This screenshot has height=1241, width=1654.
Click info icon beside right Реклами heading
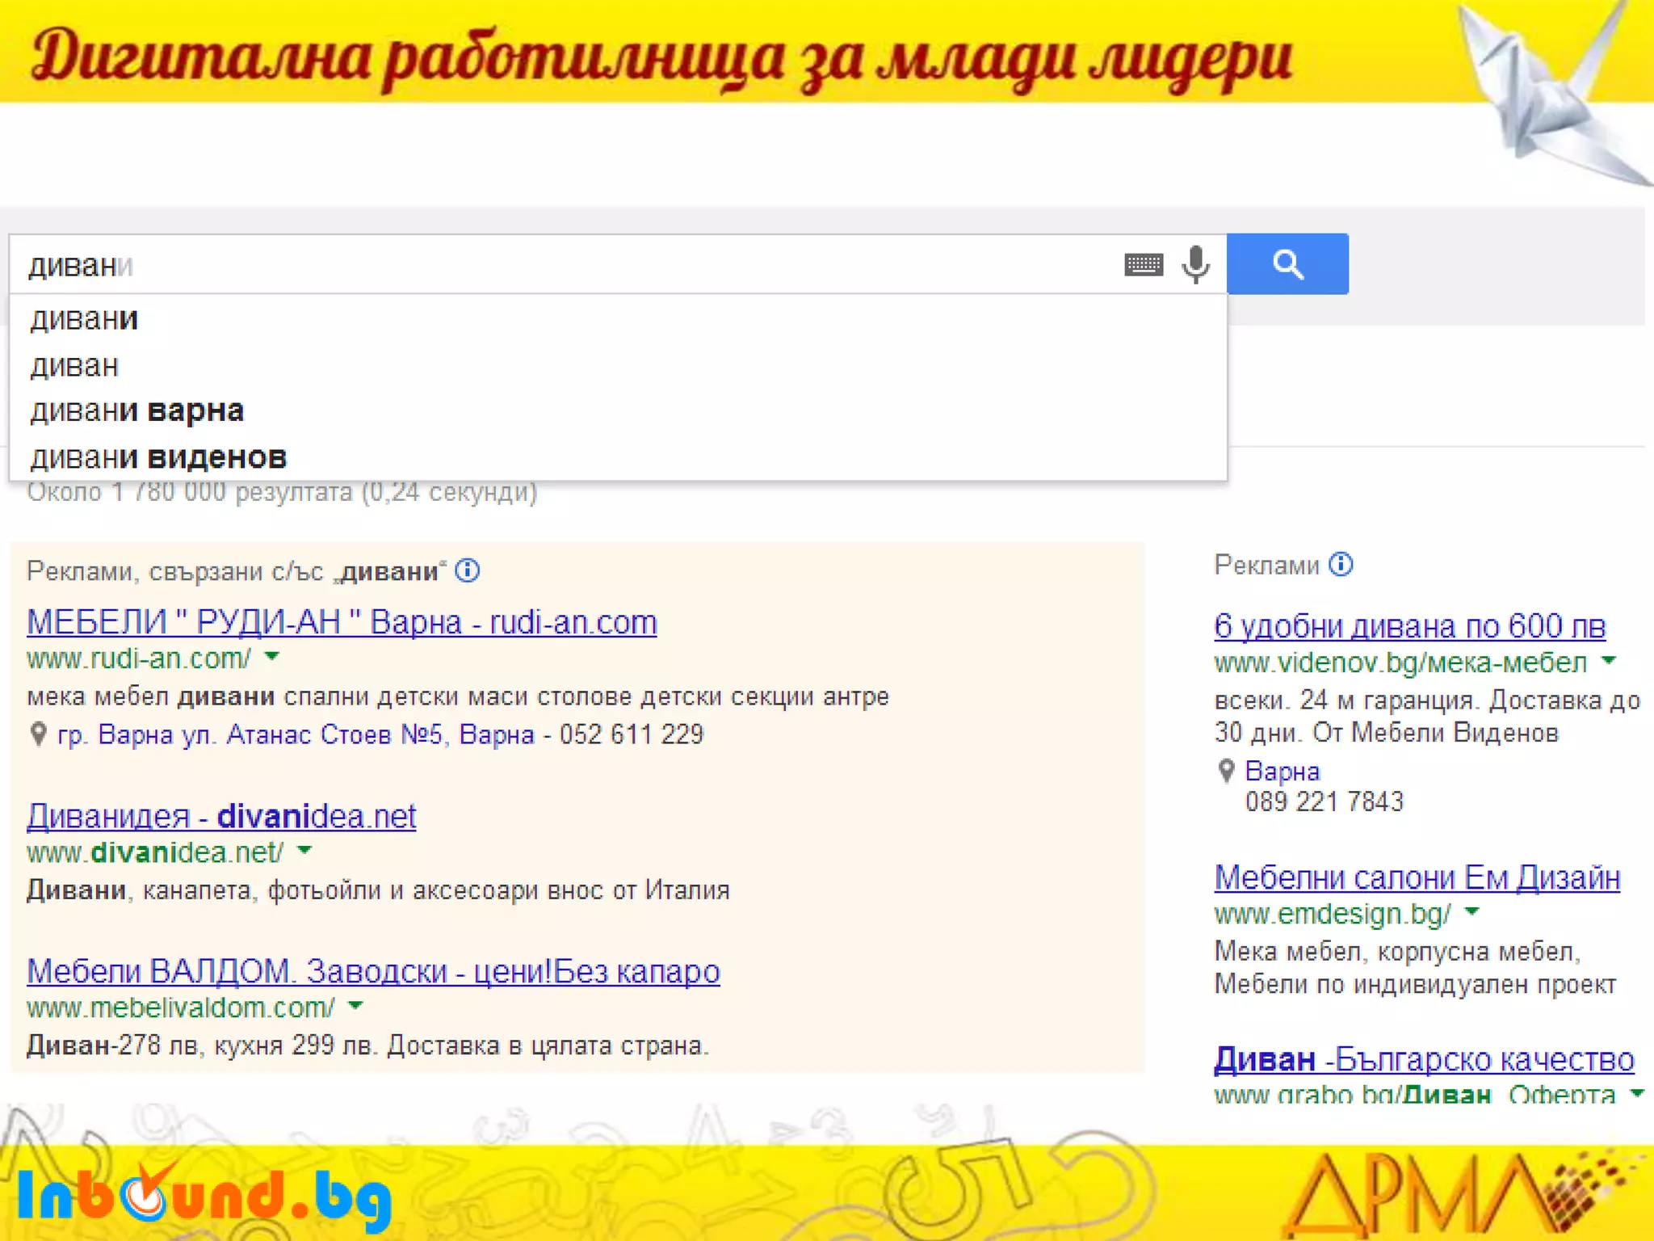[x=1341, y=565]
